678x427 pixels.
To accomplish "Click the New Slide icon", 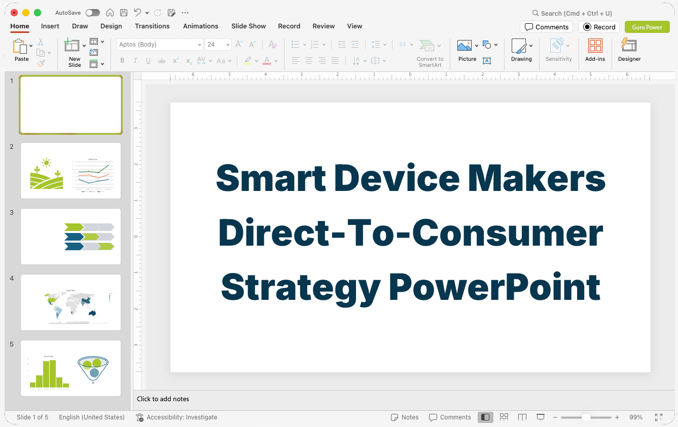I will tap(72, 46).
